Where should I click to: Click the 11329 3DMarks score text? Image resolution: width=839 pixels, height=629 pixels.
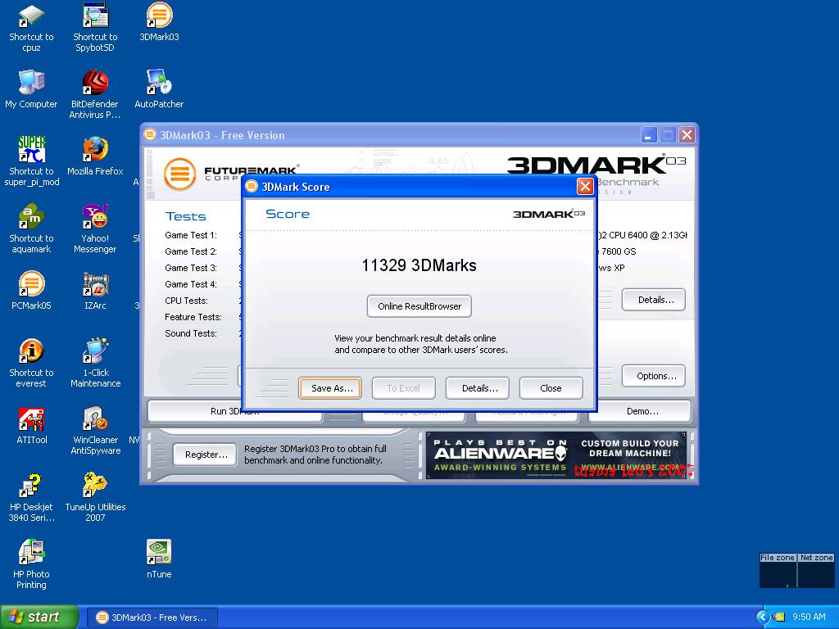419,265
